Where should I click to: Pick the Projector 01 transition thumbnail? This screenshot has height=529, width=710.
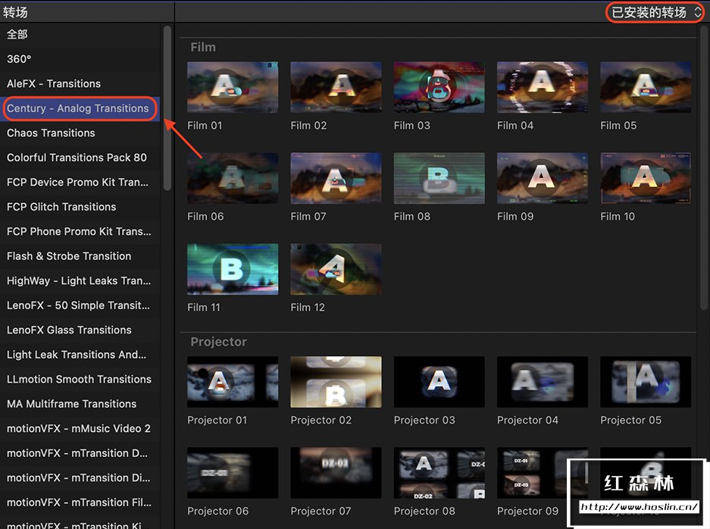[x=233, y=382]
